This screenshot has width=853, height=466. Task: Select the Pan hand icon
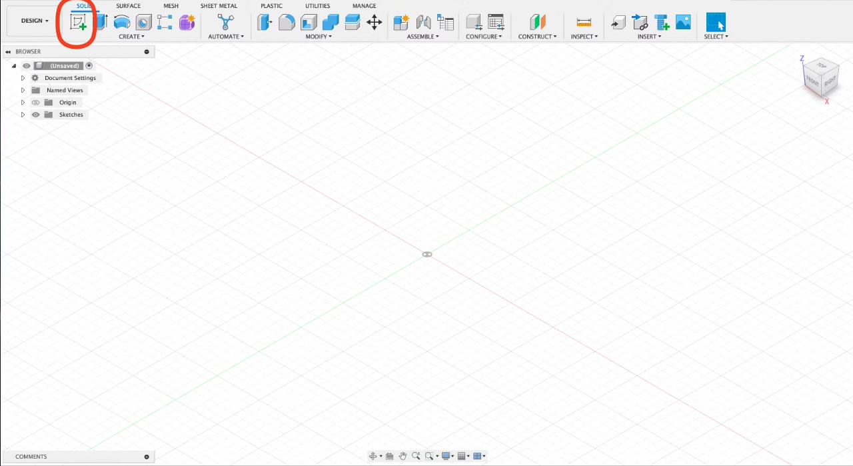click(403, 456)
